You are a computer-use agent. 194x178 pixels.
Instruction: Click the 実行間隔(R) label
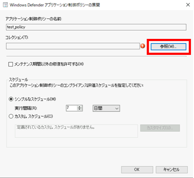[x=26, y=108]
